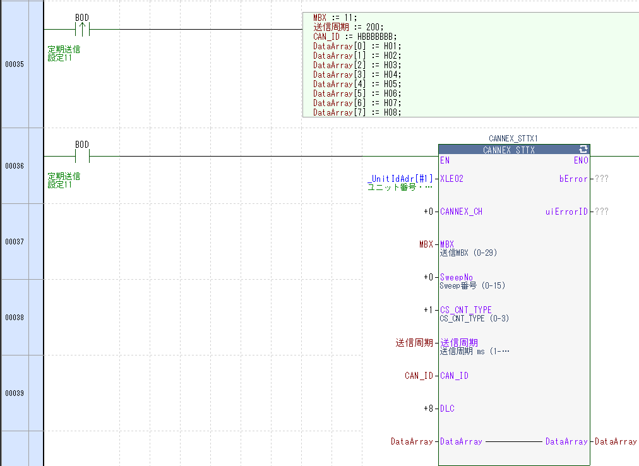Screen dimensions: 639x466
Task: Click the ??? placeholder on uiErrorID output
Action: click(x=602, y=212)
